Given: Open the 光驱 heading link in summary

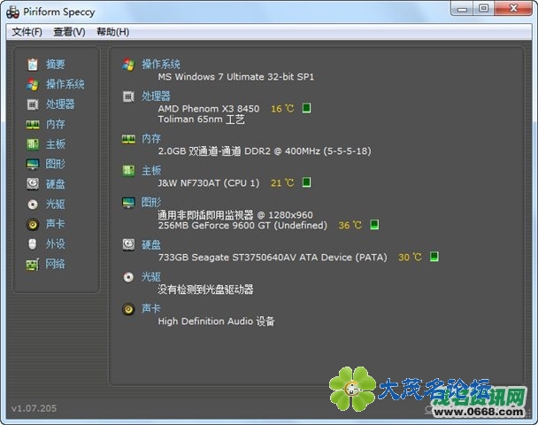Looking at the screenshot, I should (x=151, y=277).
